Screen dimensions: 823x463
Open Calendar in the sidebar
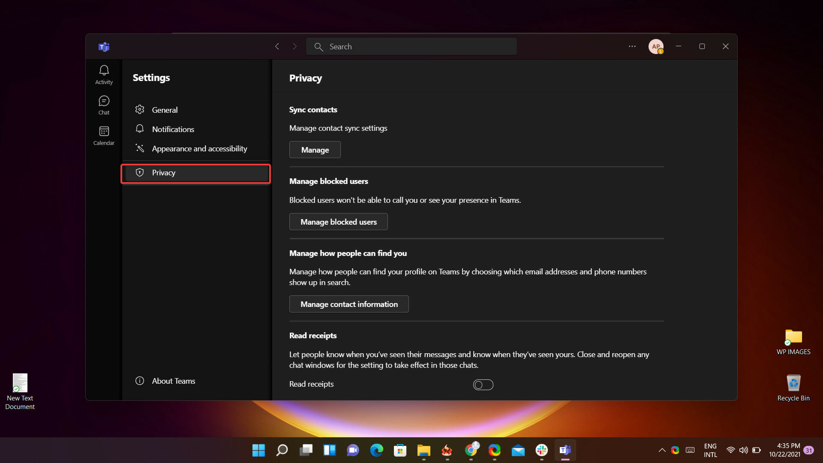click(104, 135)
